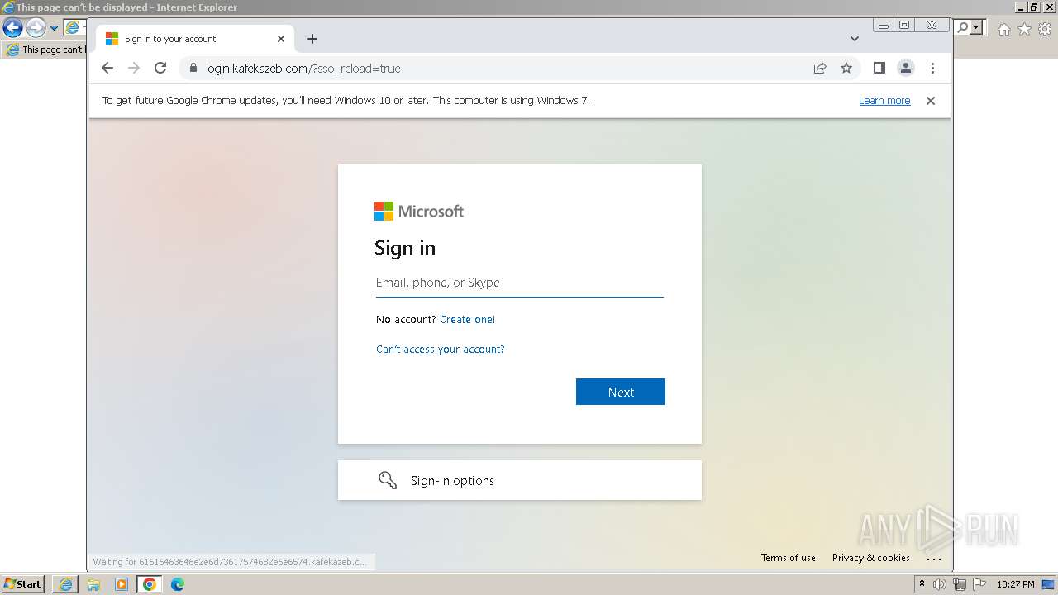The height and width of the screenshot is (595, 1058).
Task: Open Internet Explorer recent pages dropdown
Action: 54,28
